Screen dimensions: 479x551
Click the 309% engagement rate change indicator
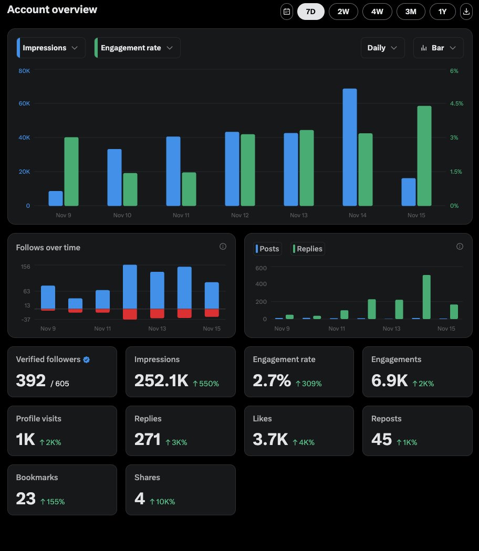tap(308, 384)
